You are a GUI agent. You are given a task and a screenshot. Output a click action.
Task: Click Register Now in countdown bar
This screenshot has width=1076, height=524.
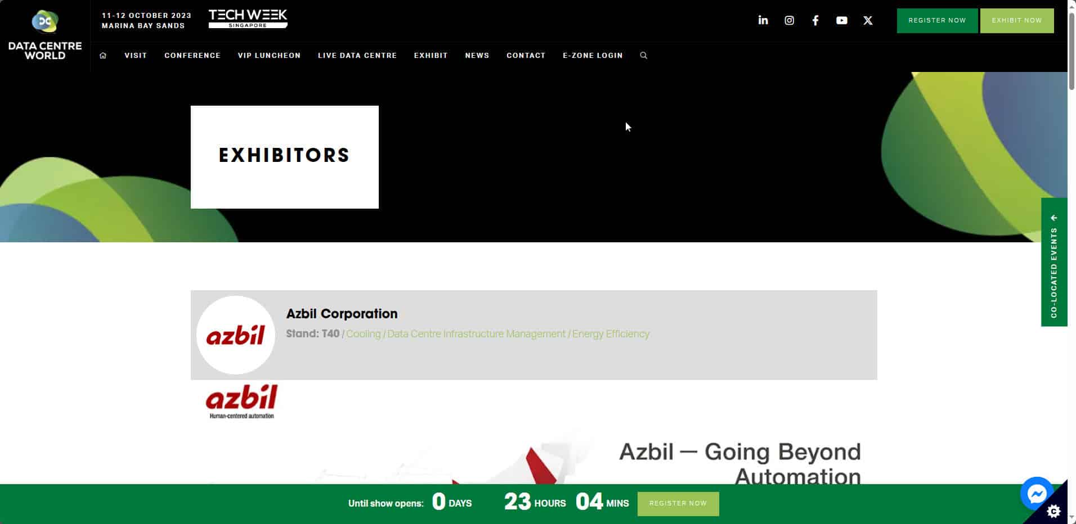678,504
